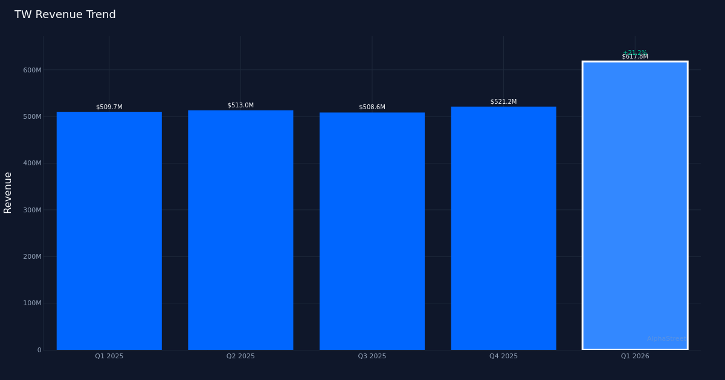Click the 0 y-axis tick label
Screen dimensions: 725x380
40,349
